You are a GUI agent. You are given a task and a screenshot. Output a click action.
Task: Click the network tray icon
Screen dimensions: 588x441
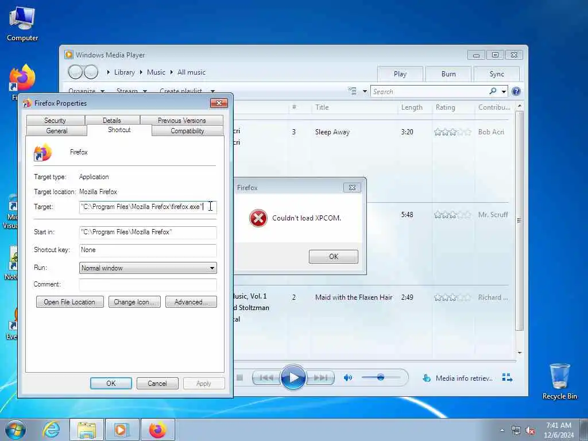click(x=516, y=431)
